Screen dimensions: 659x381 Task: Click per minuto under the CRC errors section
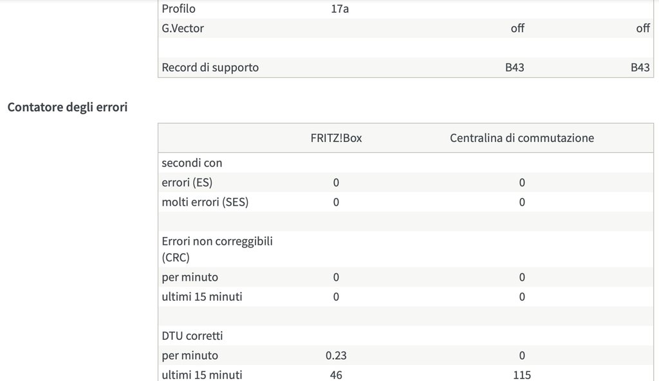(x=190, y=278)
